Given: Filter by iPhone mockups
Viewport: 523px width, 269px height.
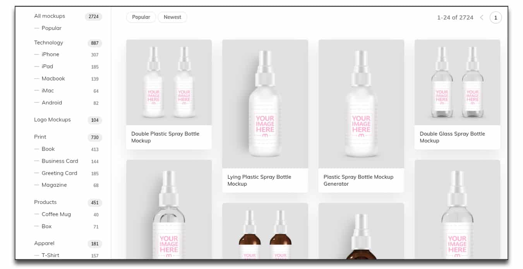Looking at the screenshot, I should 50,54.
